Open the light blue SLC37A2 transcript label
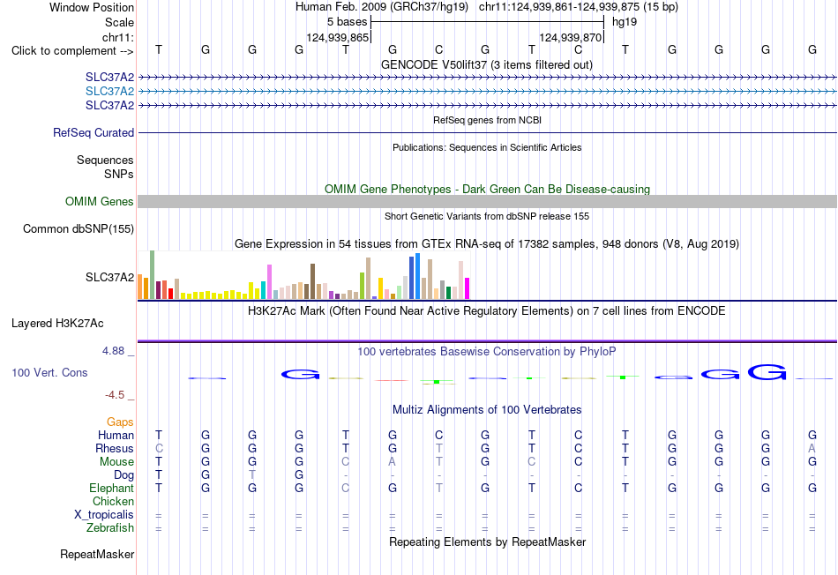838x575 pixels. tap(109, 92)
